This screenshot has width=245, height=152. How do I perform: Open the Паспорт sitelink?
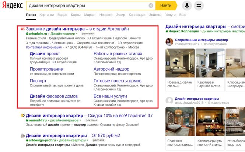tap(38, 81)
